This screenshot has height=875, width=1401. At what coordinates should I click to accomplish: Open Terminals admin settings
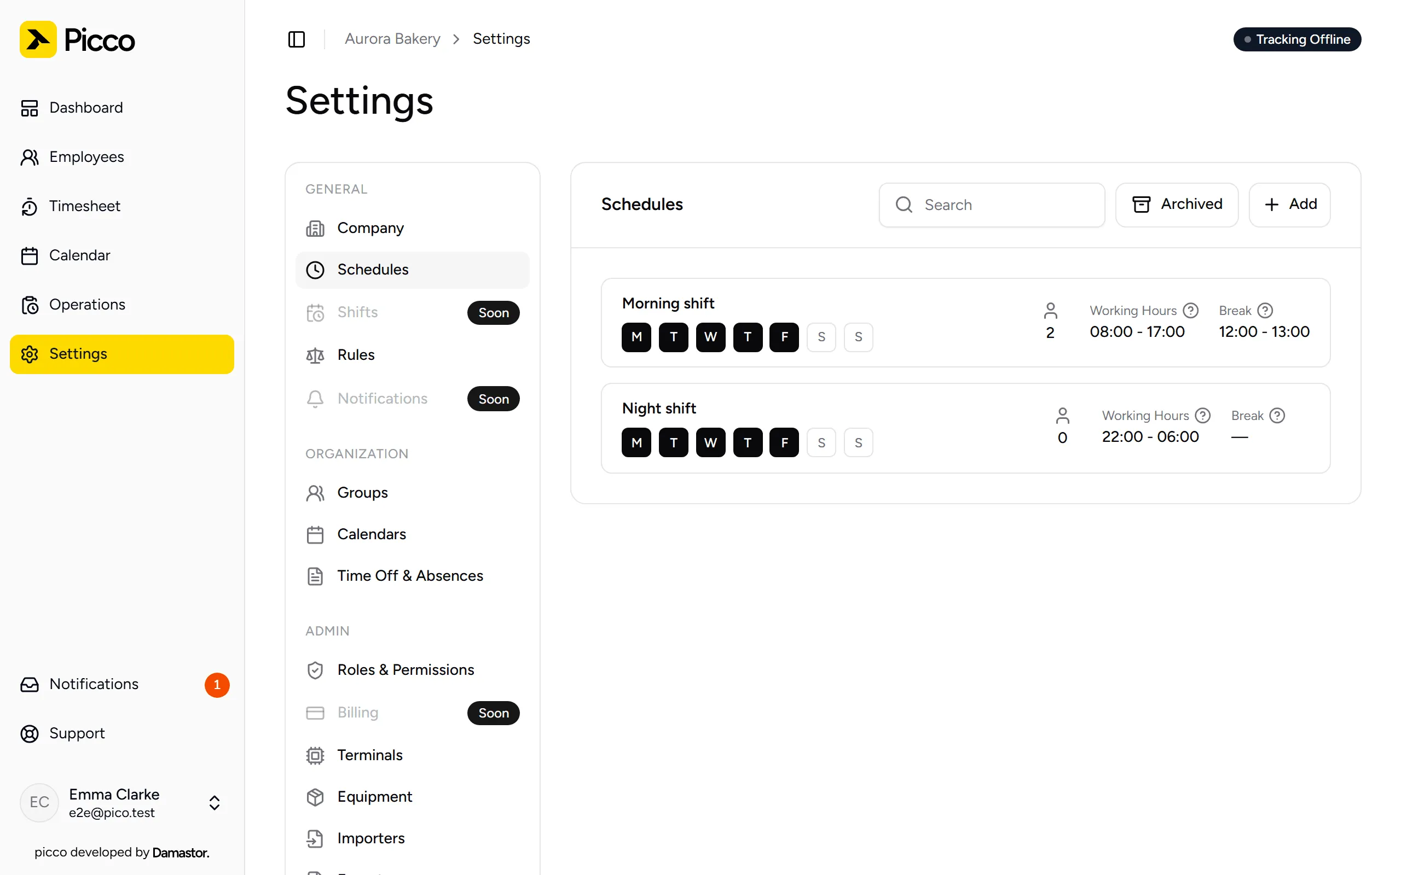412,755
